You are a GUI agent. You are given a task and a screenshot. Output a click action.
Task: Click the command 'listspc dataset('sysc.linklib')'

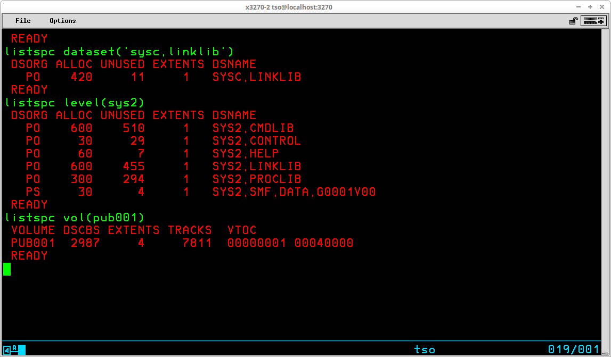click(119, 52)
